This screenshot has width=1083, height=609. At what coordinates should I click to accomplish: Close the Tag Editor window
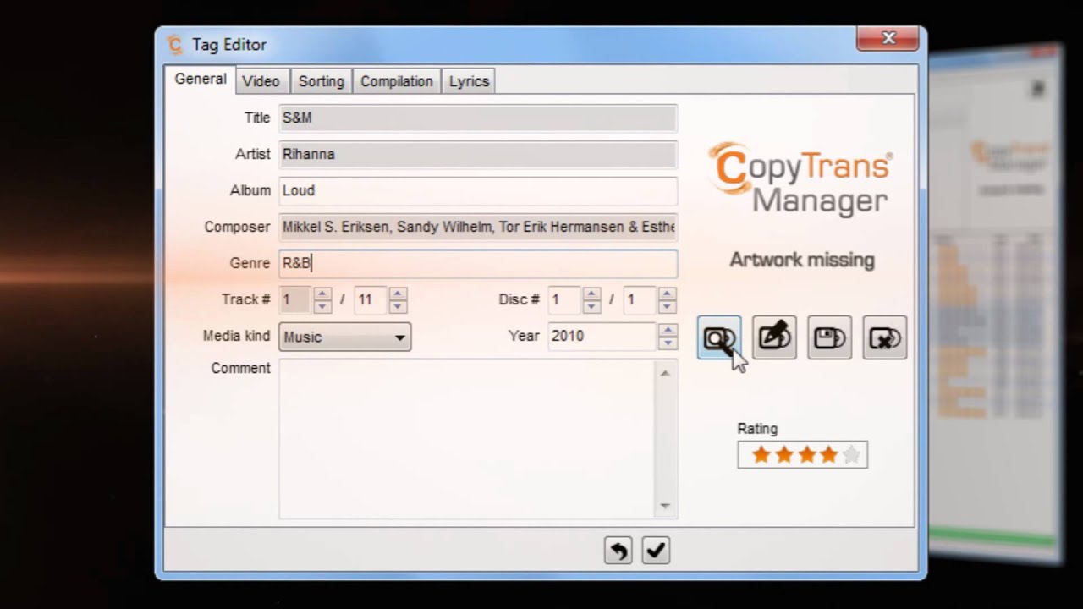(x=888, y=38)
